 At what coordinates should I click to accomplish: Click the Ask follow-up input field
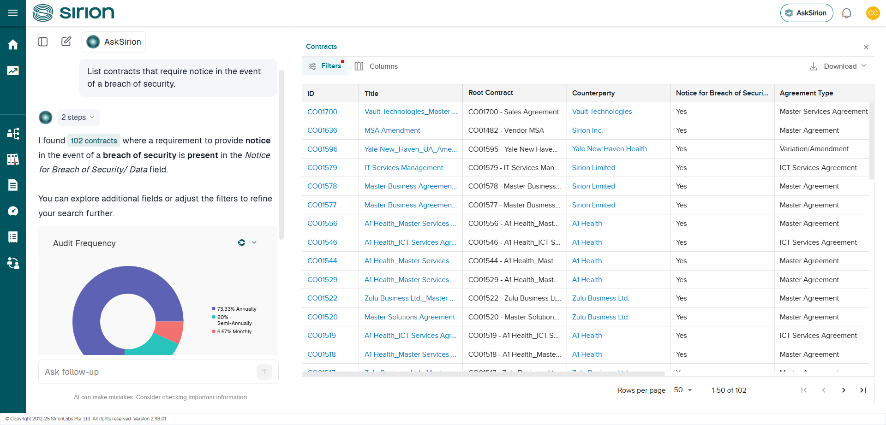coord(149,372)
